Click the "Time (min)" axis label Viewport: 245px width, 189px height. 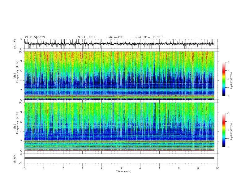point(124,171)
